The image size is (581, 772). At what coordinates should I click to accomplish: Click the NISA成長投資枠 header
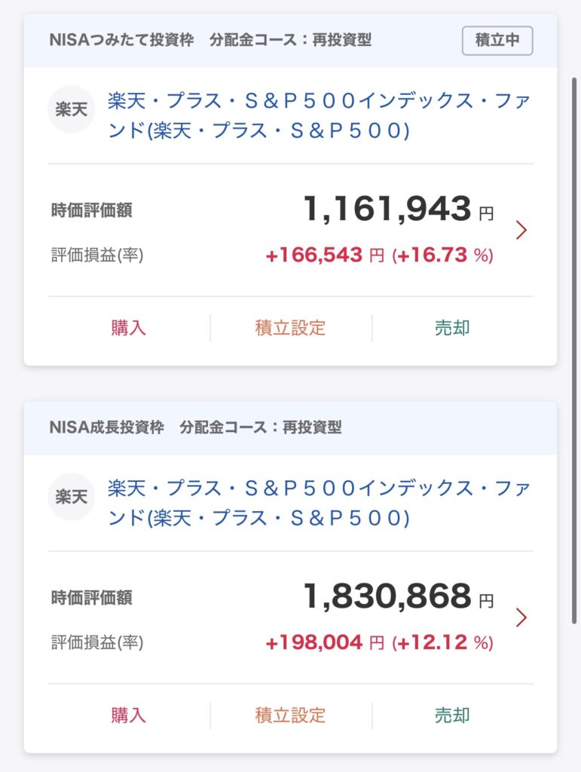(106, 427)
